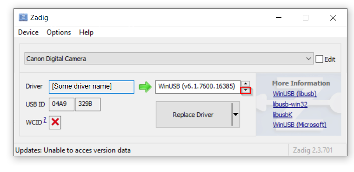Open the Replace Driver split-button arrow
The height and width of the screenshot is (172, 354).
coord(236,115)
